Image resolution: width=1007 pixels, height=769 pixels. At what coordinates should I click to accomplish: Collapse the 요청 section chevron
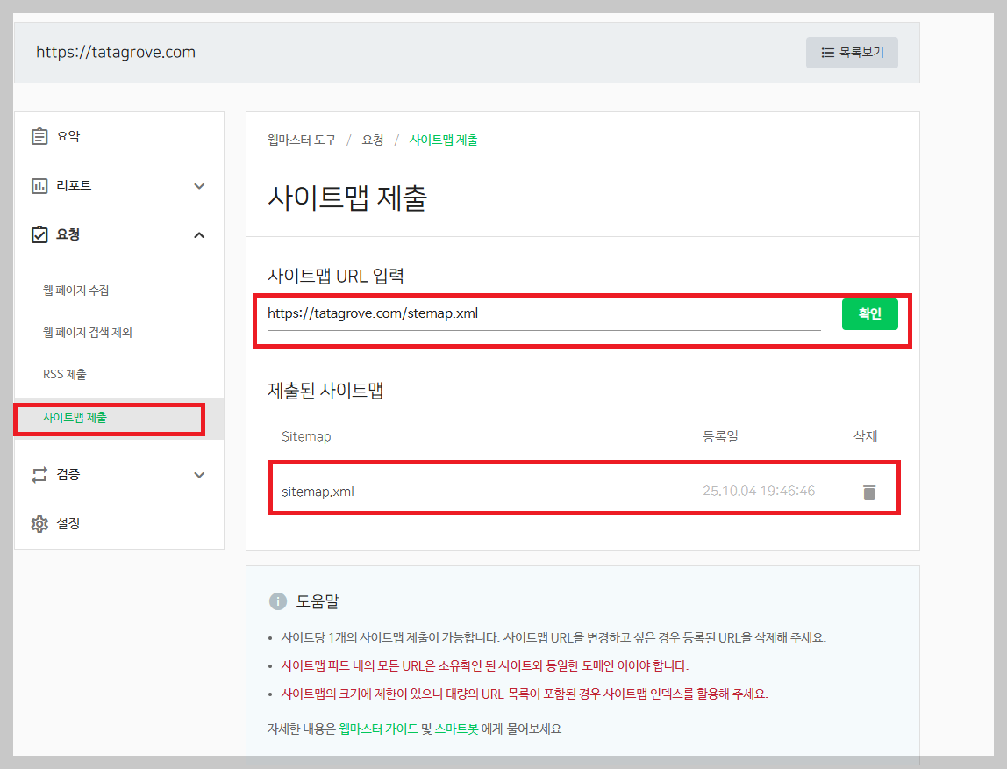click(199, 234)
